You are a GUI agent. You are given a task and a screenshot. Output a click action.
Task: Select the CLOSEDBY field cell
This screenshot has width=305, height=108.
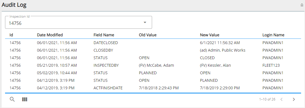103,50
